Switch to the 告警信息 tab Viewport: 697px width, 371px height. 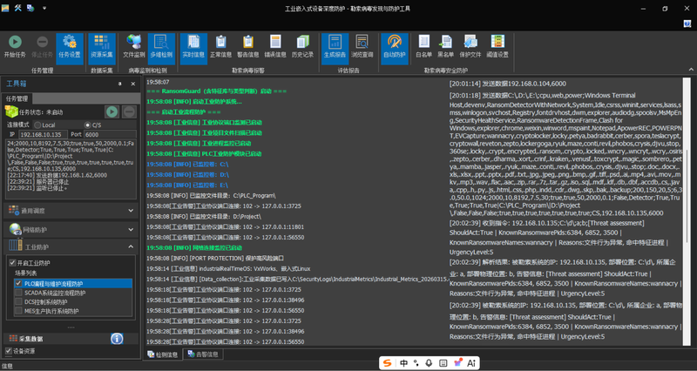(203, 354)
